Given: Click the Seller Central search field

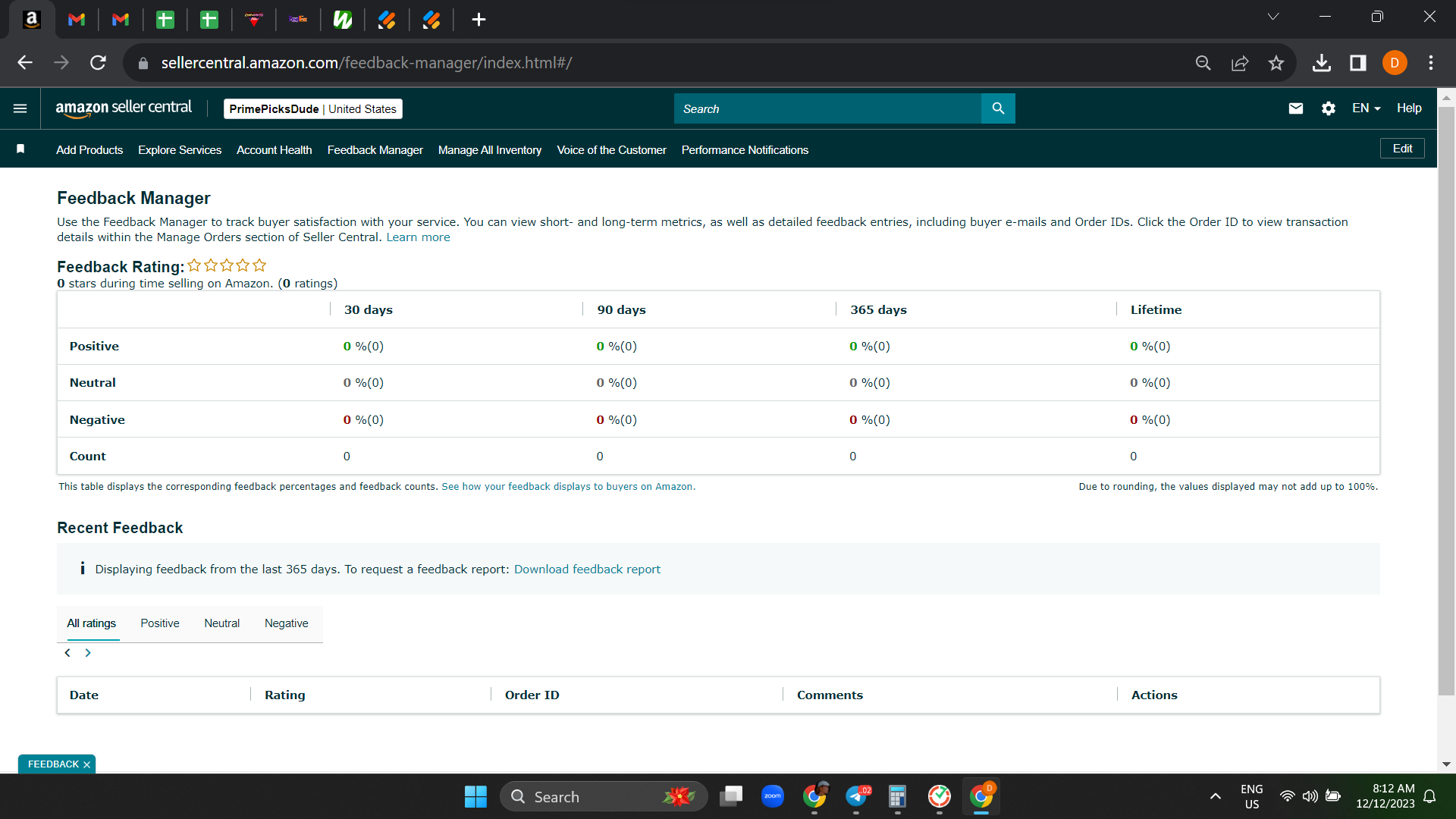Looking at the screenshot, I should point(827,108).
